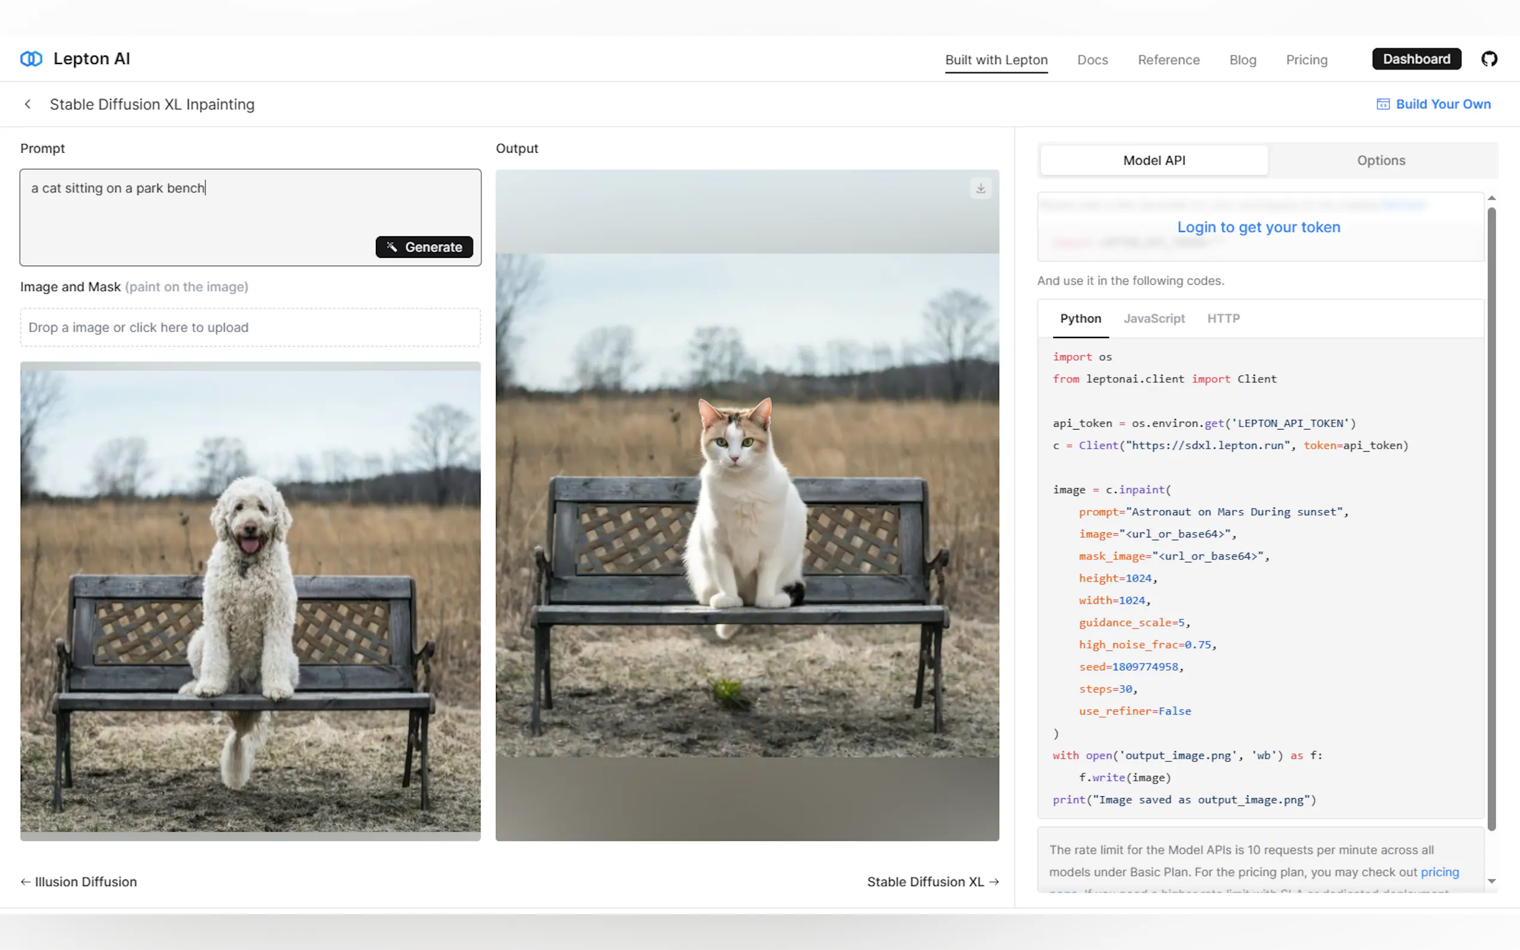Download the output image
Screen dimensions: 1520x950
point(980,188)
